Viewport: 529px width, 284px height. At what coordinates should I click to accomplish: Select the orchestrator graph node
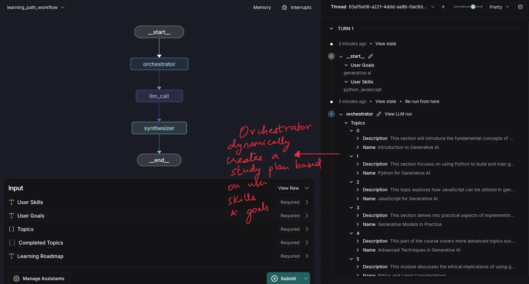point(159,64)
